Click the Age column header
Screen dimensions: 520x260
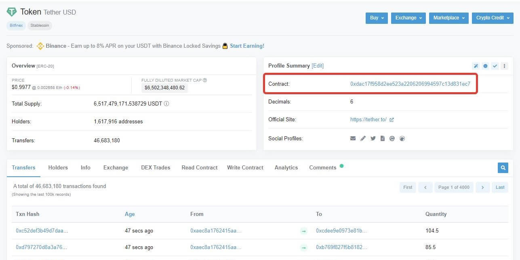pos(130,214)
